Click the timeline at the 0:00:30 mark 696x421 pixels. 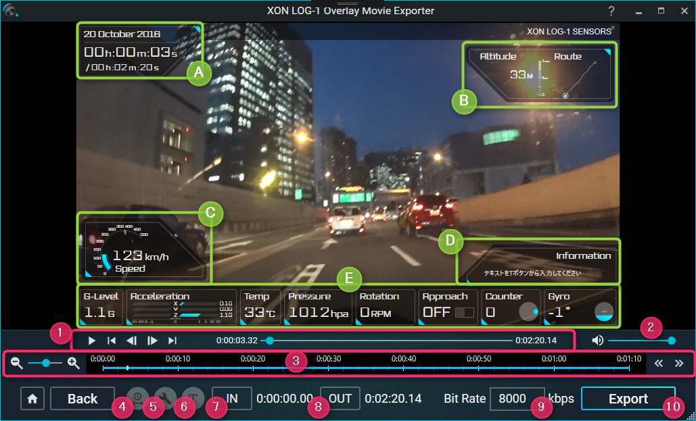[329, 368]
